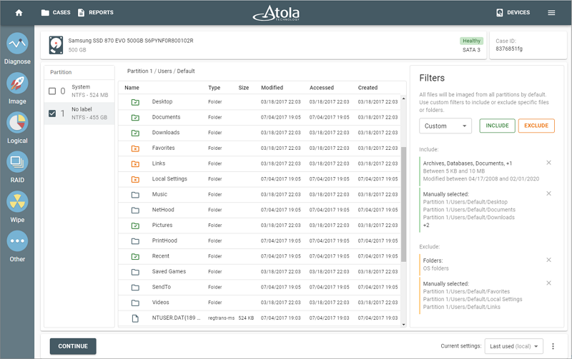Click the CONTINUE button

tap(73, 346)
